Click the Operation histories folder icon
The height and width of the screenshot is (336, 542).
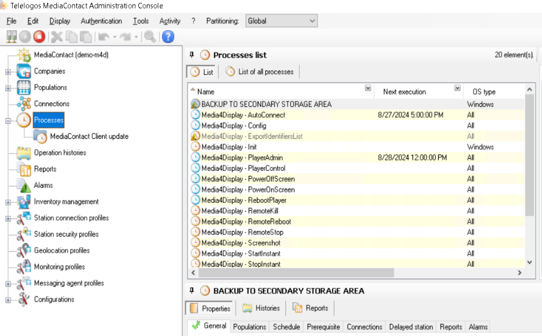pos(24,153)
